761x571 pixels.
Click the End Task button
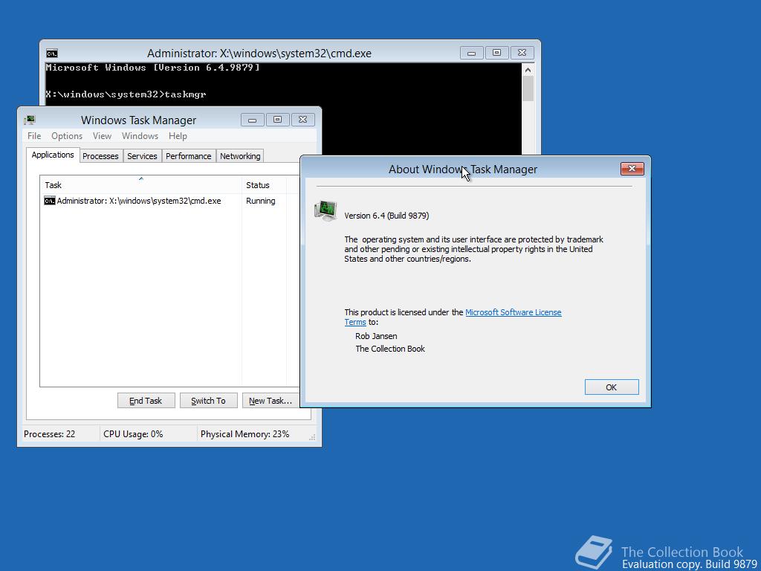point(146,401)
